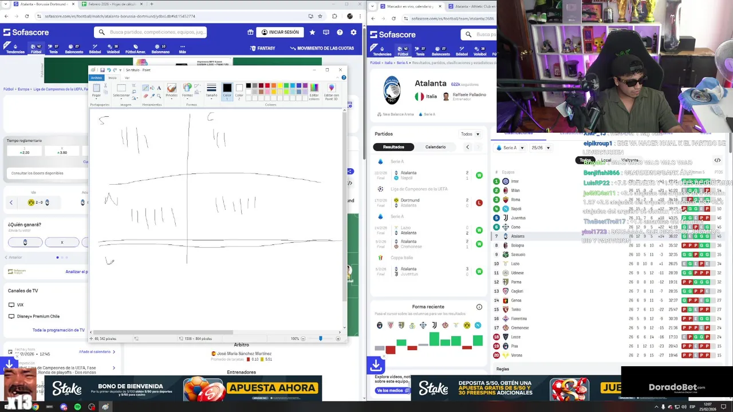Click previous arrow in Partidos panel
This screenshot has height=412, width=733.
pyautogui.click(x=467, y=147)
